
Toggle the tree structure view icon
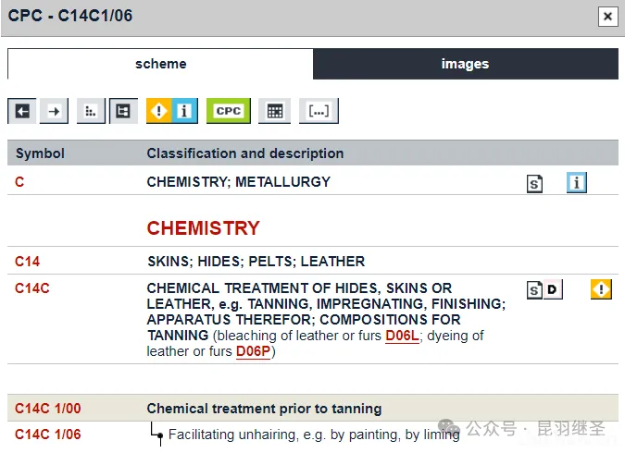tap(122, 111)
